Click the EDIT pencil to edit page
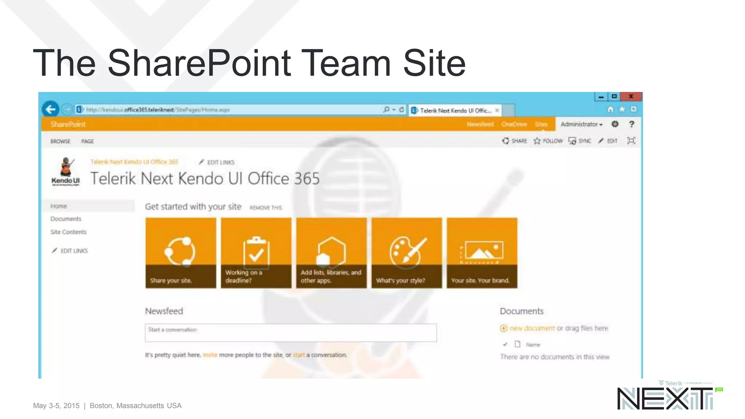Image resolution: width=745 pixels, height=419 pixels. point(608,141)
